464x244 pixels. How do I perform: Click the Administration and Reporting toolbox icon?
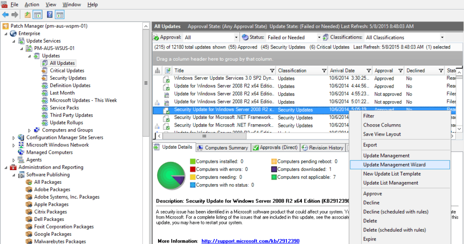coord(13,167)
